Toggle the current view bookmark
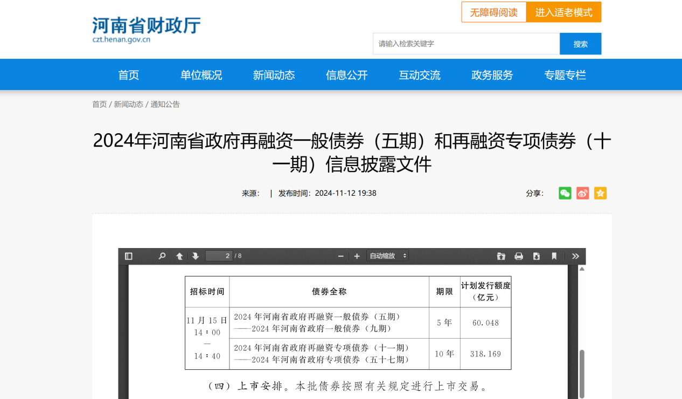Viewport: 682px width, 399px height. tap(554, 256)
